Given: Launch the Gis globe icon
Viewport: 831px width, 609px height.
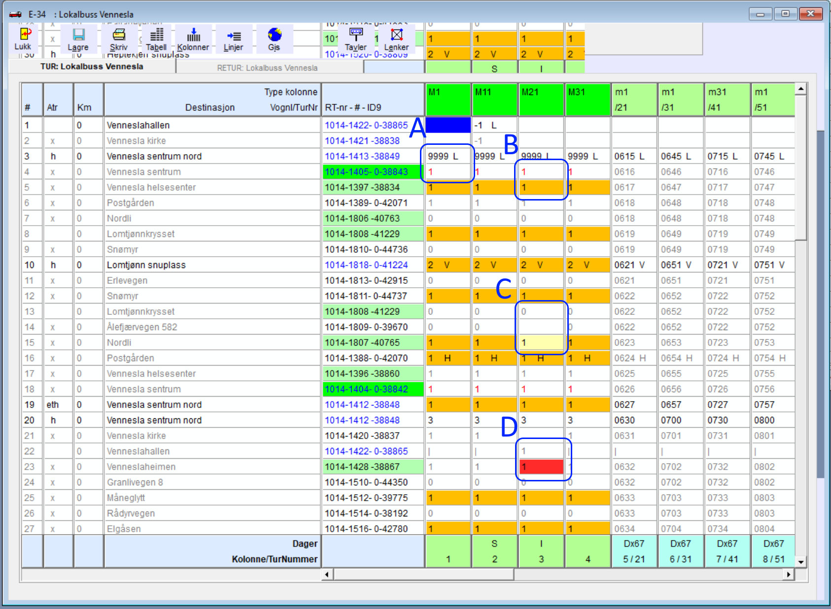Looking at the screenshot, I should [x=274, y=35].
